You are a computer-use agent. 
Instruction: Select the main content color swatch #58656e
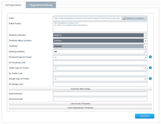99,41
